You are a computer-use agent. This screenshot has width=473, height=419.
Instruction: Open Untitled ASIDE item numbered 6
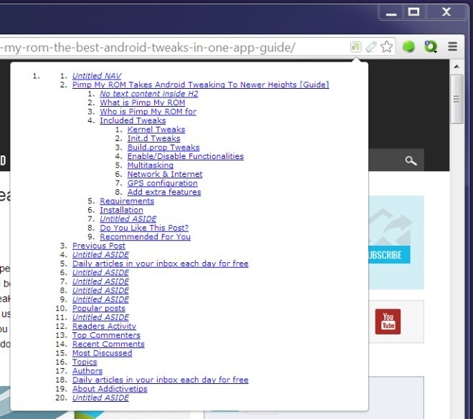(100, 272)
